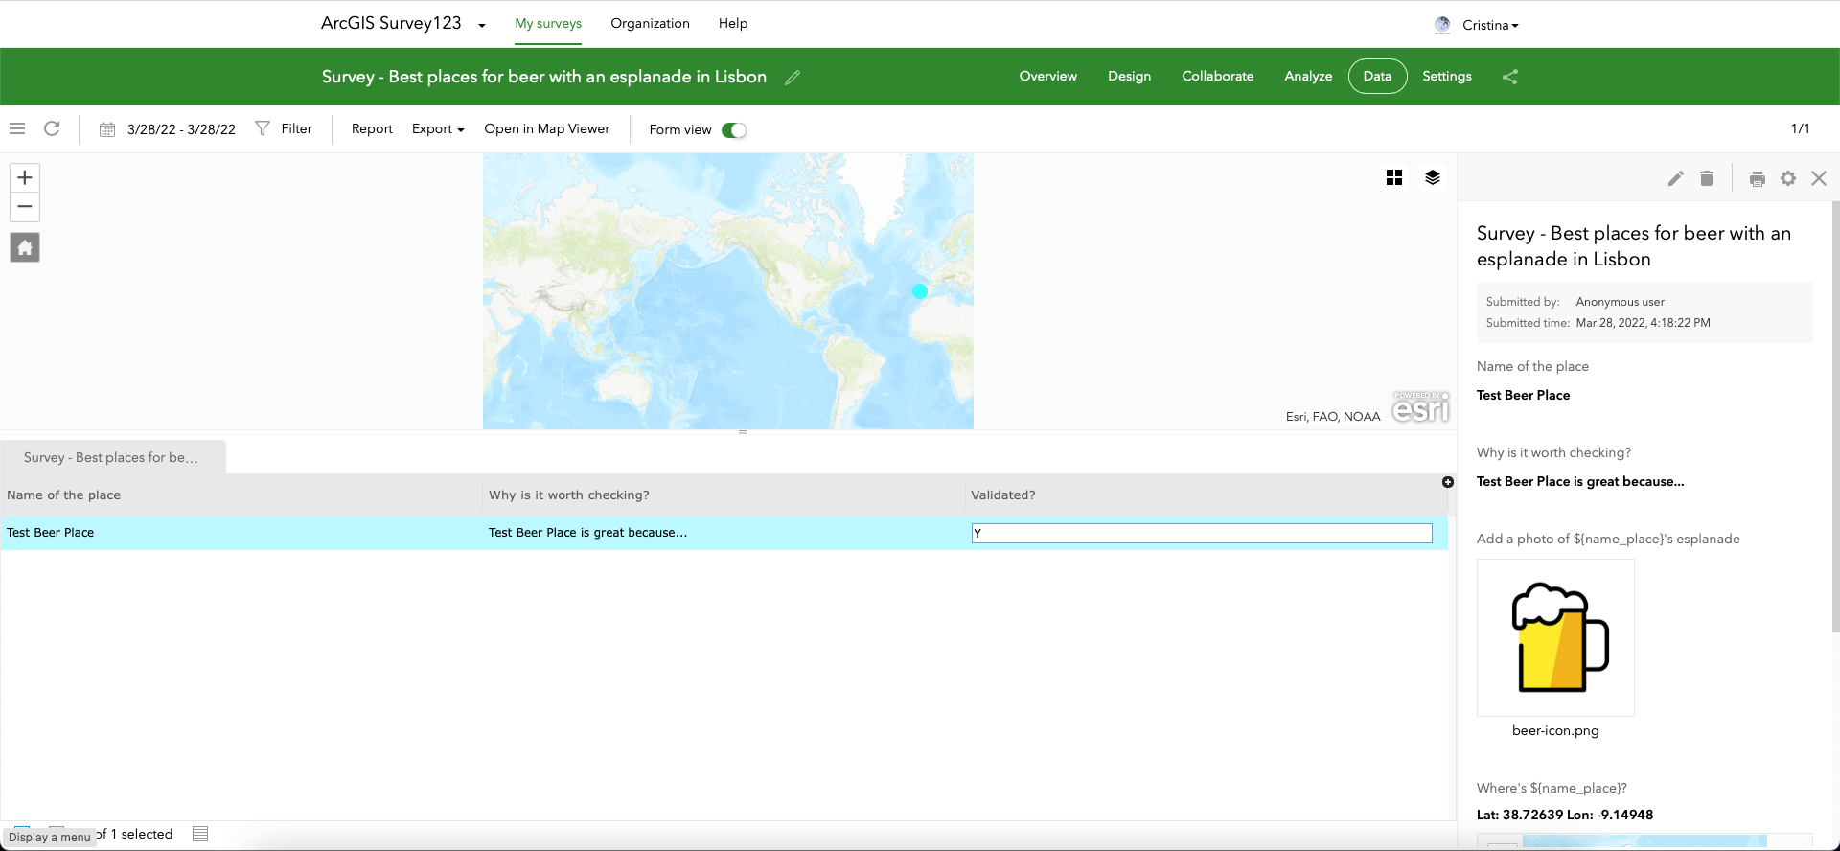Click the Report button

point(372,128)
